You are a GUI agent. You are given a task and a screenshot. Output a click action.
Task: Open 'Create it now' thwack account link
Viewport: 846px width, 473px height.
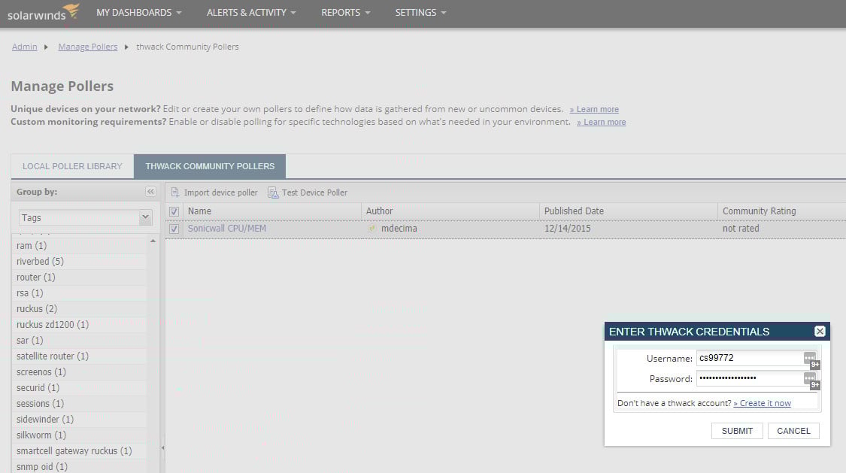click(x=763, y=403)
